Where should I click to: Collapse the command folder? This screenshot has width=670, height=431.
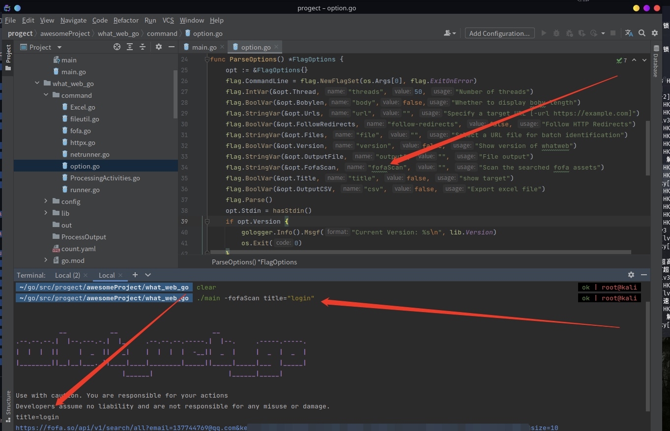[x=46, y=95]
